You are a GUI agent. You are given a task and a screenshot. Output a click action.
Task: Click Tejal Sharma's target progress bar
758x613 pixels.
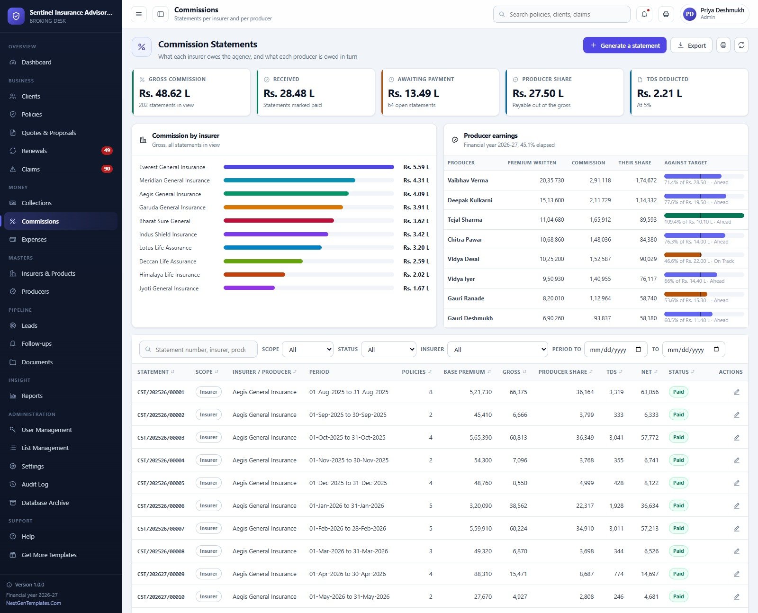pyautogui.click(x=704, y=216)
